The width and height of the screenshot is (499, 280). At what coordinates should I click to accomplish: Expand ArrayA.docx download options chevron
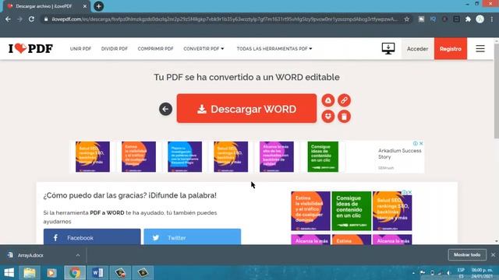(78, 255)
